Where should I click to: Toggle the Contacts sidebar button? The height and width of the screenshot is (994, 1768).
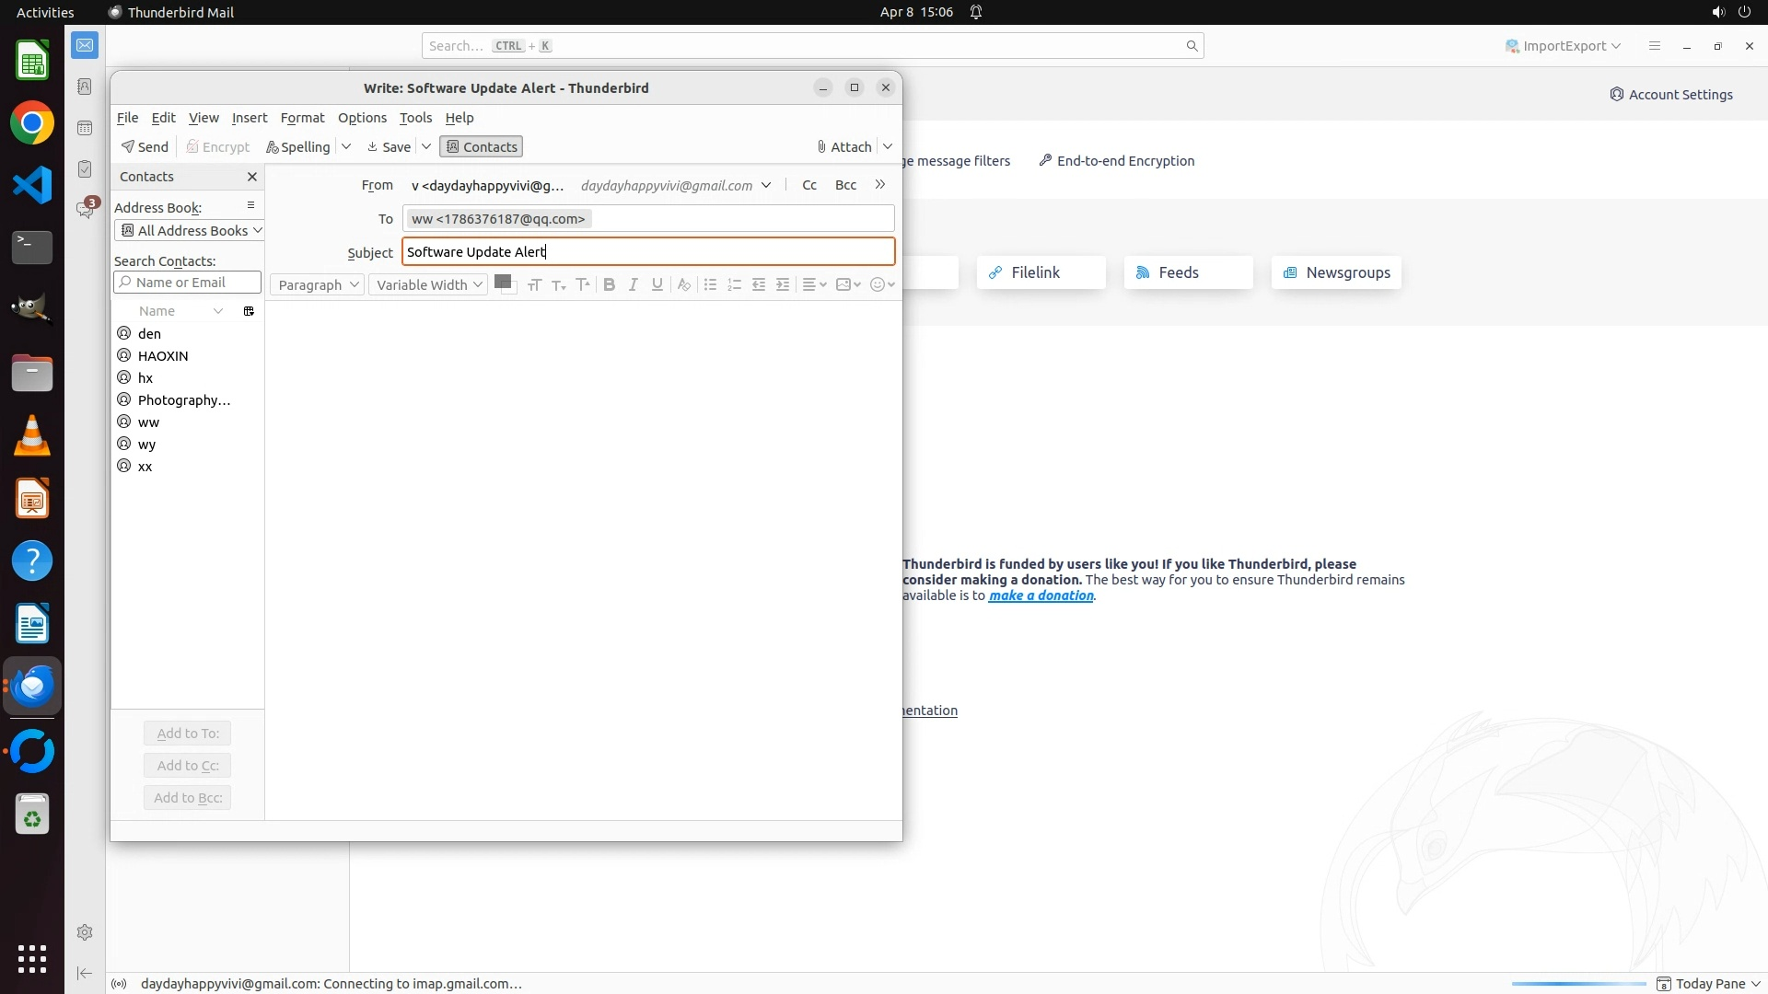click(482, 147)
